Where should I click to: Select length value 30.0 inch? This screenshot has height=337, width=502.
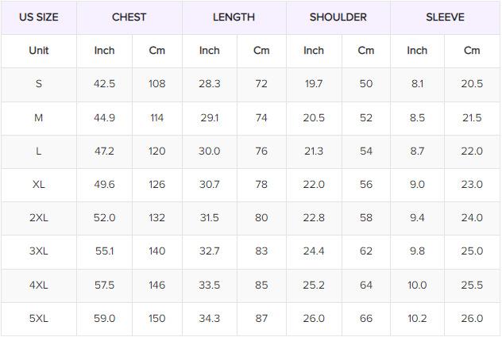point(209,151)
